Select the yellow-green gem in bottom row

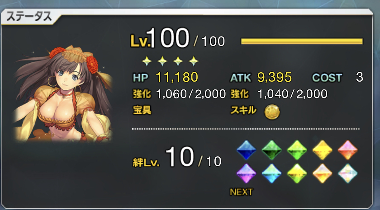point(297,173)
